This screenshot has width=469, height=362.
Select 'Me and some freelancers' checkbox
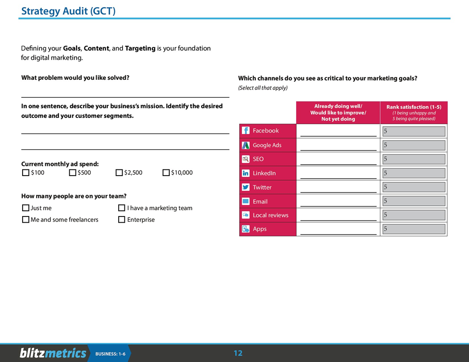pos(25,219)
